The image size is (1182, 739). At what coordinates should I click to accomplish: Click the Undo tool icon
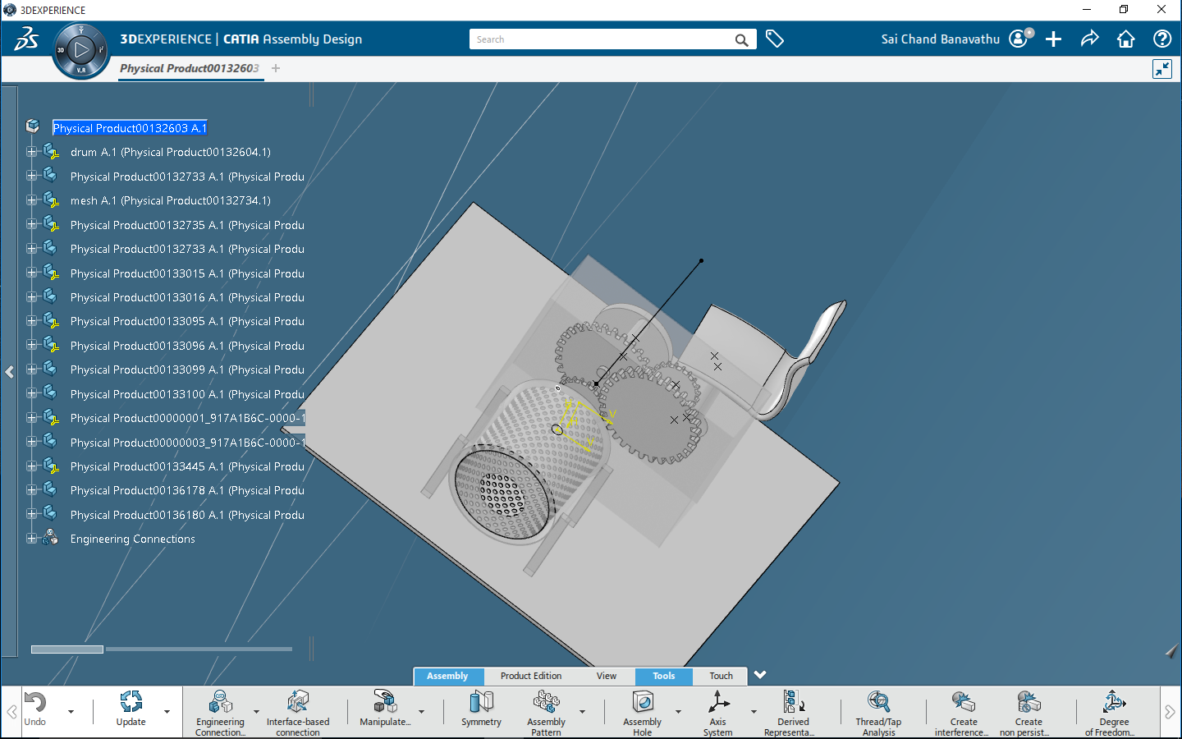[35, 702]
